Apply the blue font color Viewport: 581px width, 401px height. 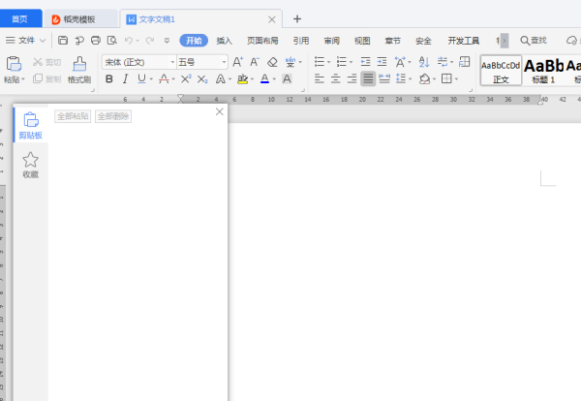click(x=264, y=78)
